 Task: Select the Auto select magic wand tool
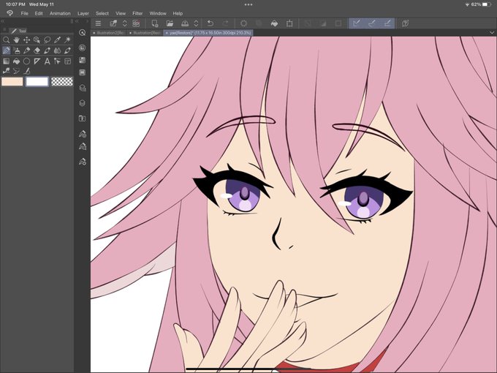click(x=67, y=40)
